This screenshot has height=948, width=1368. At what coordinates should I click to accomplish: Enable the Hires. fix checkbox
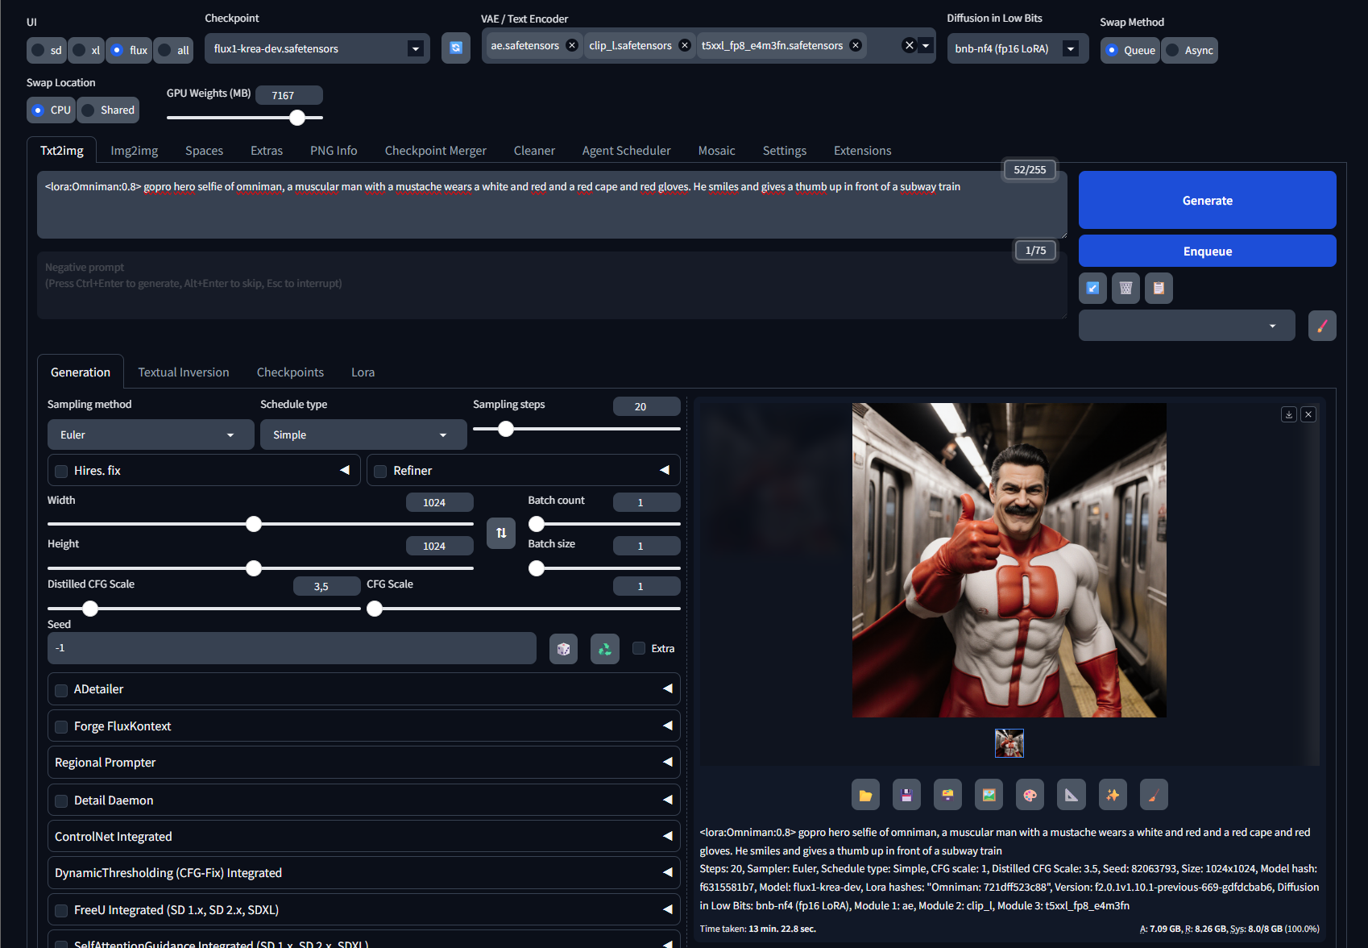61,472
